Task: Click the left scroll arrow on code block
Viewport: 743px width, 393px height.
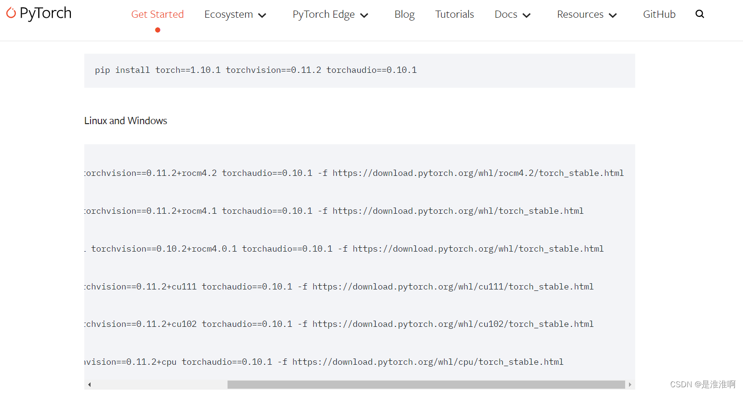Action: coord(89,384)
